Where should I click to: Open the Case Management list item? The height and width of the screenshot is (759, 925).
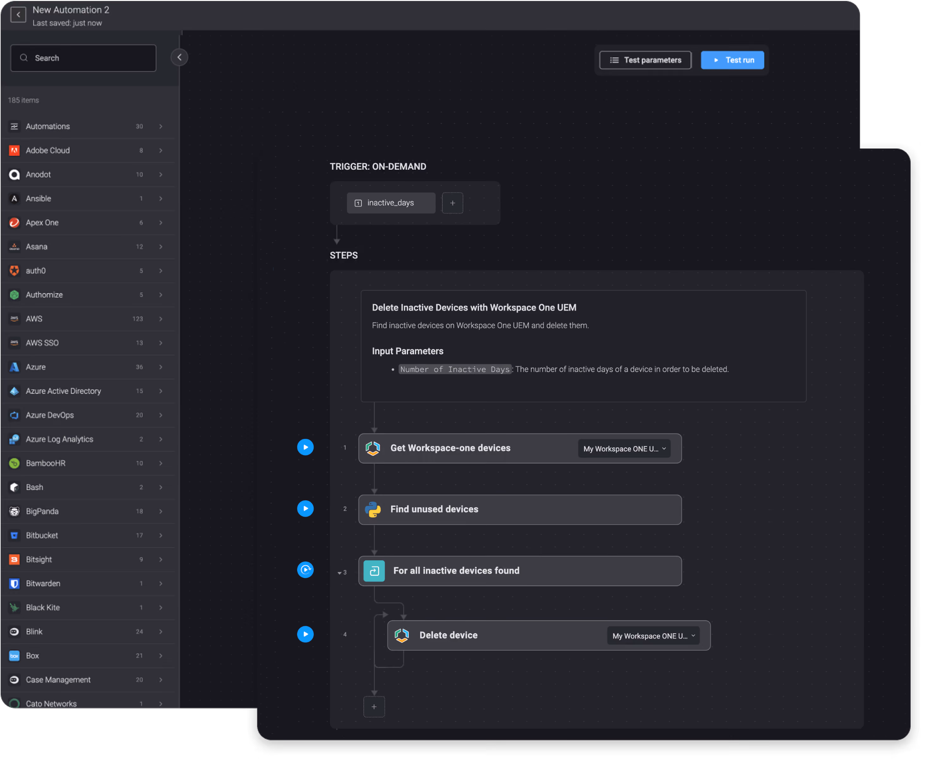[x=88, y=679]
